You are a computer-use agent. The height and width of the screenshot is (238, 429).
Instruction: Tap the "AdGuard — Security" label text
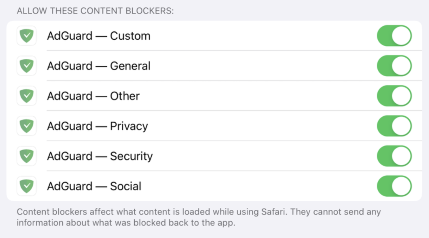point(100,156)
